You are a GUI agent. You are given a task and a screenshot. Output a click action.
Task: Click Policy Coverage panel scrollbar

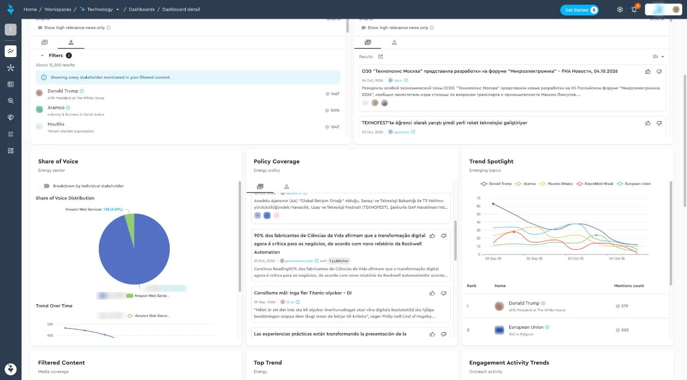click(455, 241)
